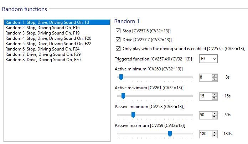Select Random 5 entry with F22
The image size is (248, 144).
48,44
